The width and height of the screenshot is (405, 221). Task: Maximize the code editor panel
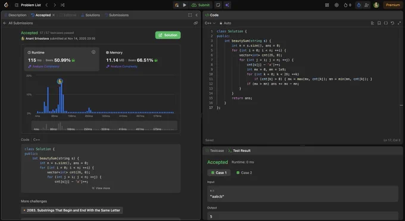(399, 23)
